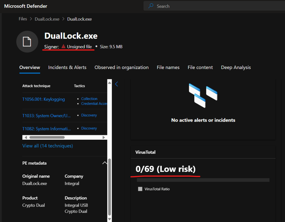Click the red unsigned file warning icon

click(x=63, y=47)
